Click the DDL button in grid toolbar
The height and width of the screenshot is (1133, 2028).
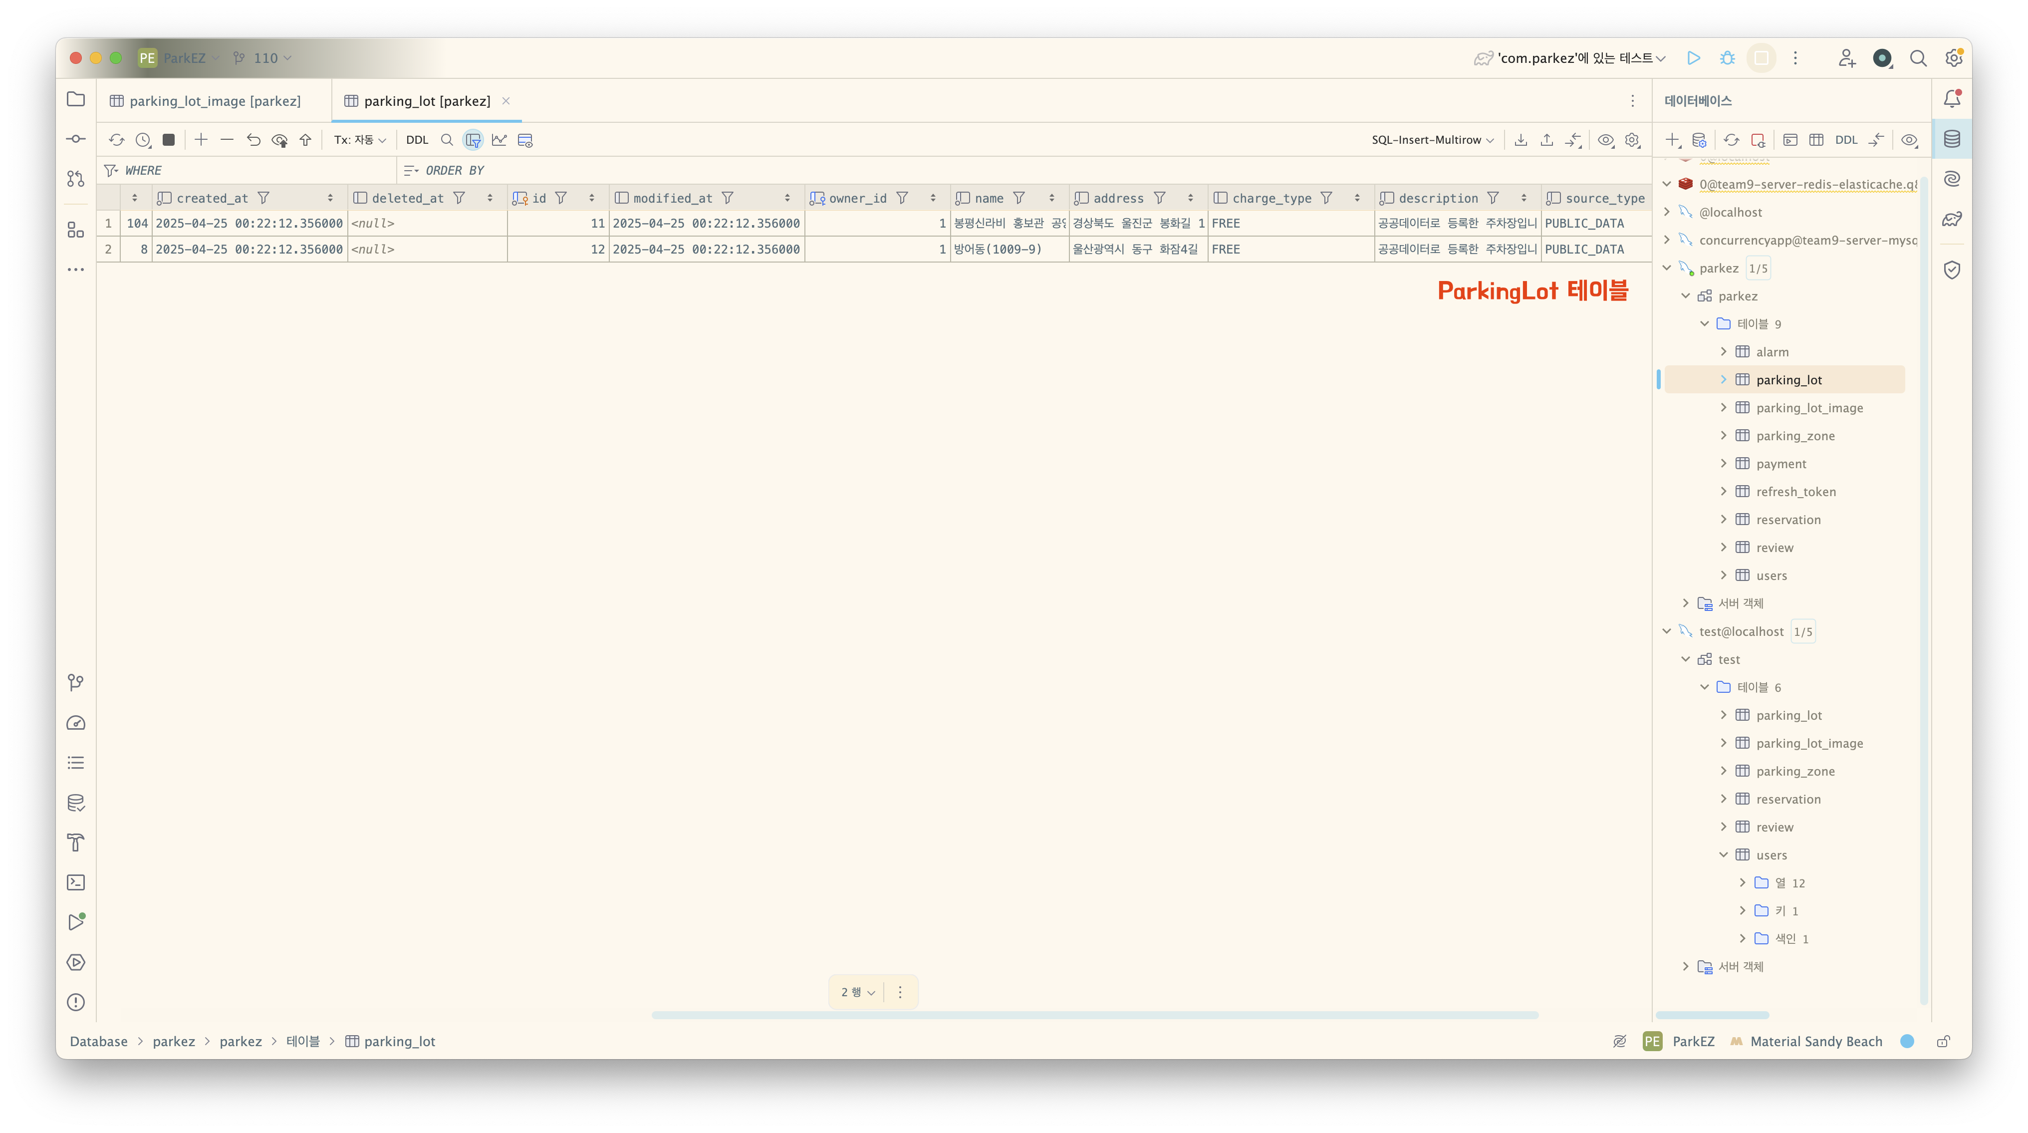point(417,140)
